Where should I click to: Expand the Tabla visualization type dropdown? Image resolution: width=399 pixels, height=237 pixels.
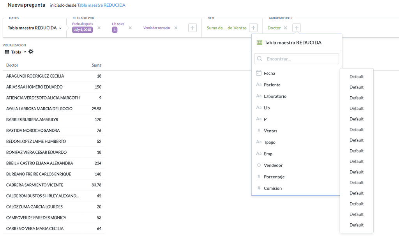(16, 52)
